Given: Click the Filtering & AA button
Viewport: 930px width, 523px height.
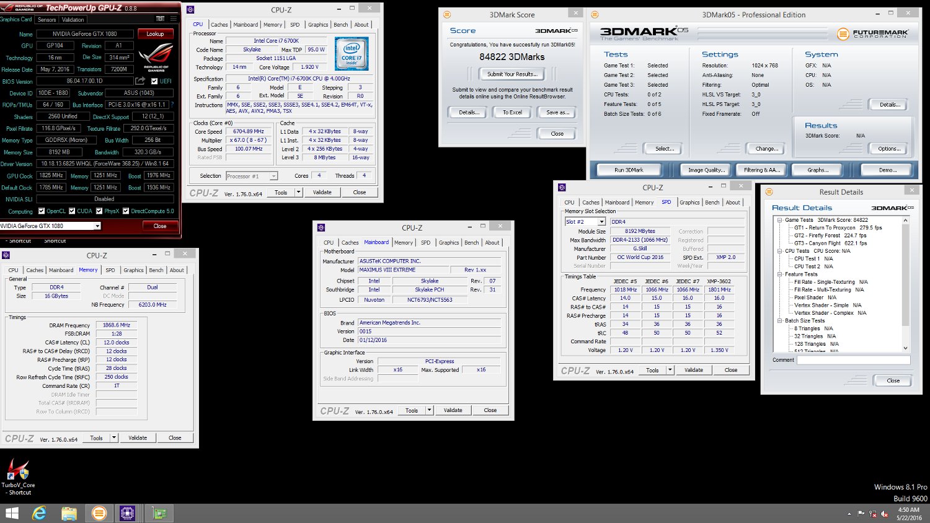Looking at the screenshot, I should click(x=762, y=170).
